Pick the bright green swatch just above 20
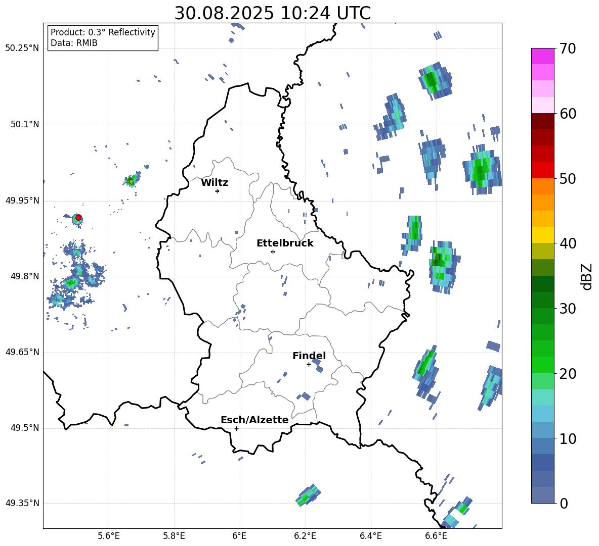 click(x=542, y=365)
